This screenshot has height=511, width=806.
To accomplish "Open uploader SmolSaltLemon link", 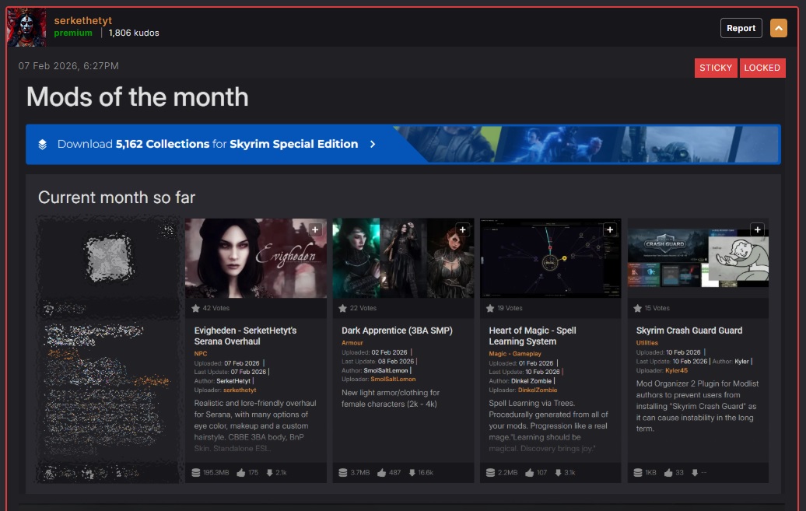I will click(393, 380).
